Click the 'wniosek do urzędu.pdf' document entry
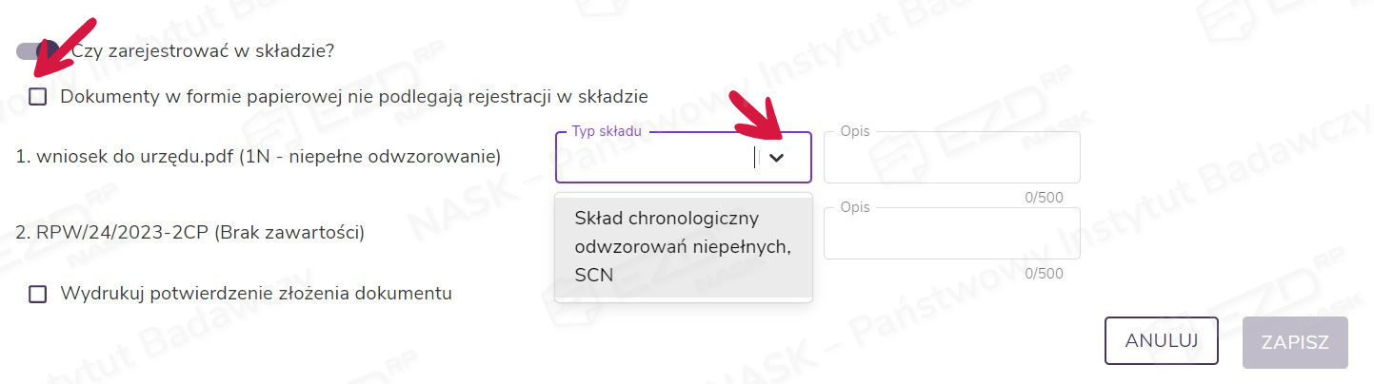Viewport: 1374px width, 384px height. (259, 155)
